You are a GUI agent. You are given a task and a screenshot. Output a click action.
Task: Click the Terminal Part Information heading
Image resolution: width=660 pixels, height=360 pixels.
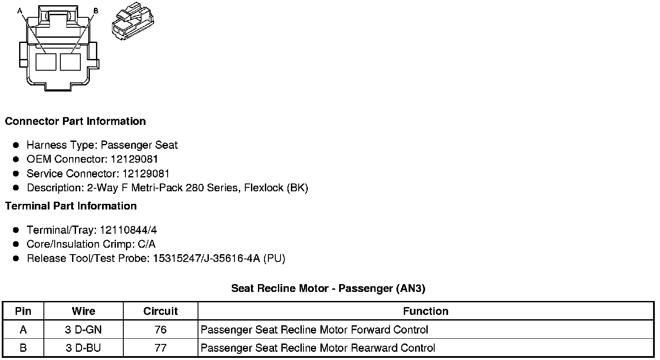[x=71, y=206]
